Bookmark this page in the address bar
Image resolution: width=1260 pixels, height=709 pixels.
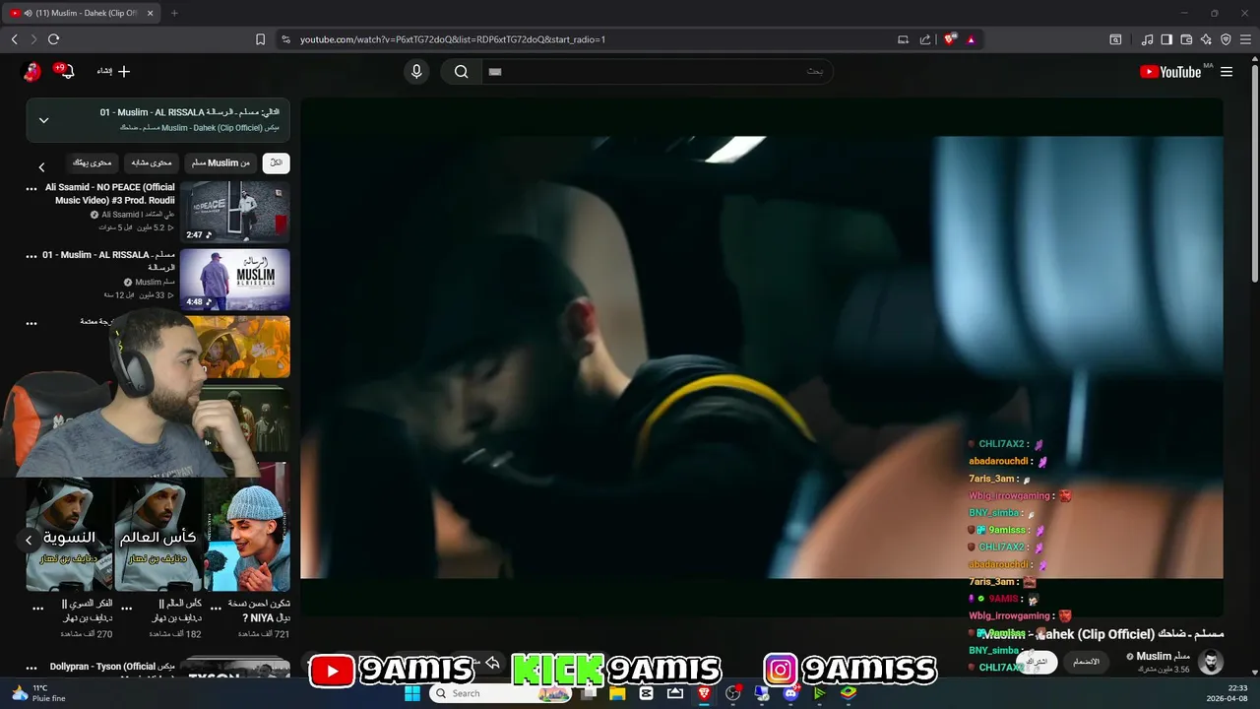tap(260, 39)
